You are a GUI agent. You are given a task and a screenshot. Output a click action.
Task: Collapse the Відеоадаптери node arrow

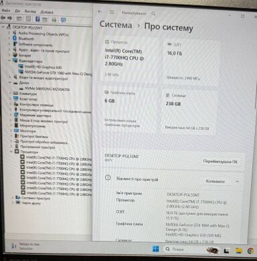[x=9, y=60]
